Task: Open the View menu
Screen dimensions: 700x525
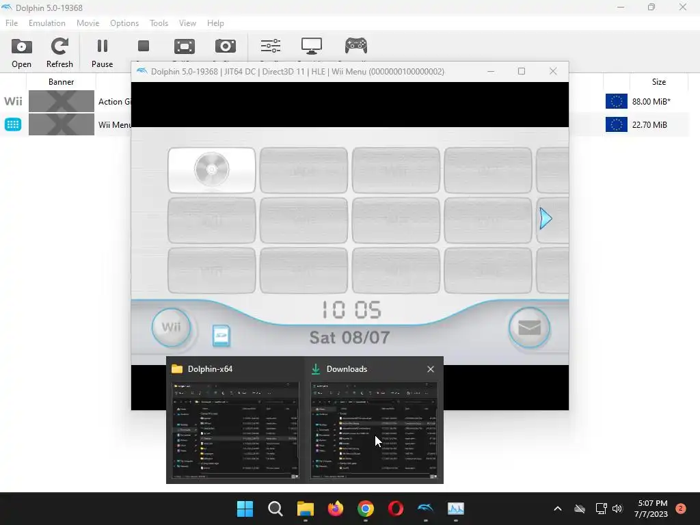Action: point(187,23)
